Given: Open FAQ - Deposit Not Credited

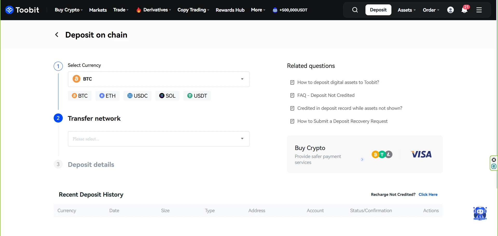Looking at the screenshot, I should coord(326,95).
